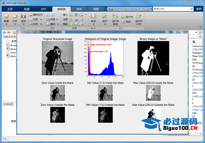Click the 前进 (Advance) button

126,22
